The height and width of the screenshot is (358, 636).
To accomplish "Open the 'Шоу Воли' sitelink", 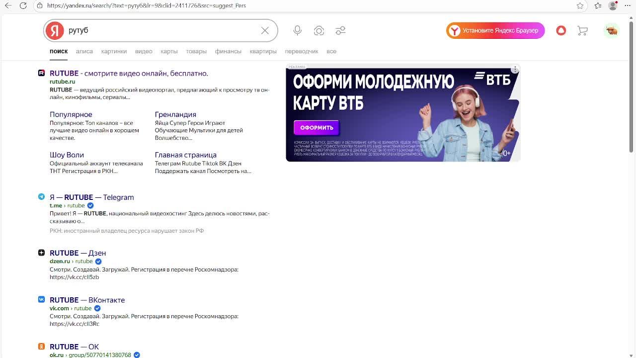I will point(67,155).
